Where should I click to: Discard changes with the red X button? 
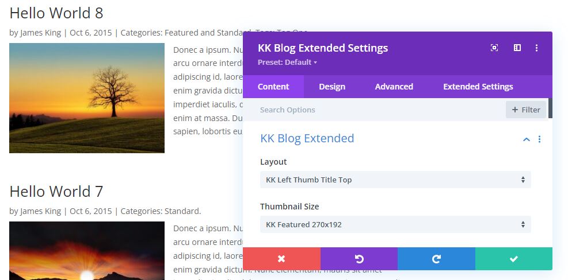[281, 259]
